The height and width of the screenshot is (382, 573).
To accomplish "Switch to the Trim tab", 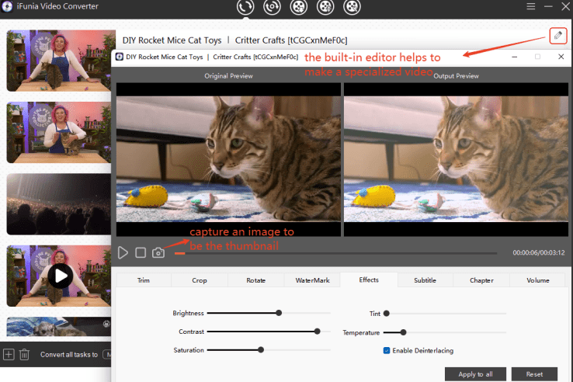I will pos(143,280).
